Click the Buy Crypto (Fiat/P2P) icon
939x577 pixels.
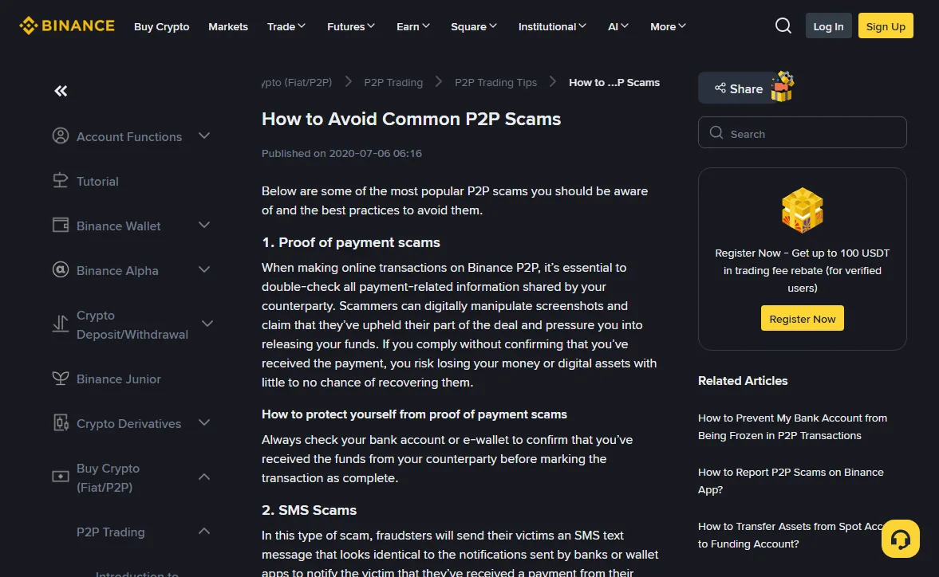click(x=61, y=477)
